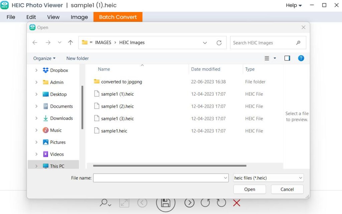The image size is (342, 214).
Task: Expand the Downloads tree node
Action: click(36, 118)
